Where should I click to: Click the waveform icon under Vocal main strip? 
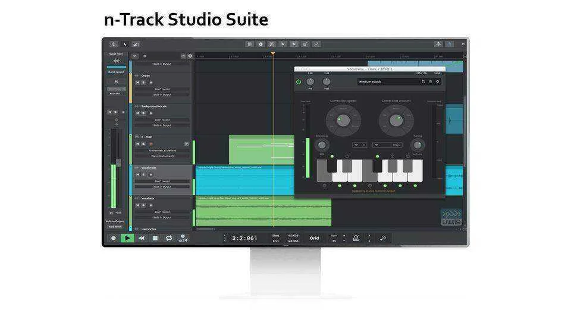coord(117,61)
